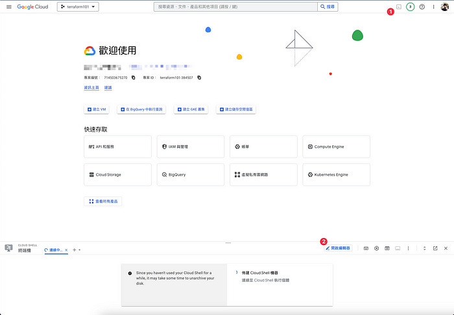This screenshot has width=454, height=315.
Task: Copy project number 714503675270
Action: click(133, 78)
